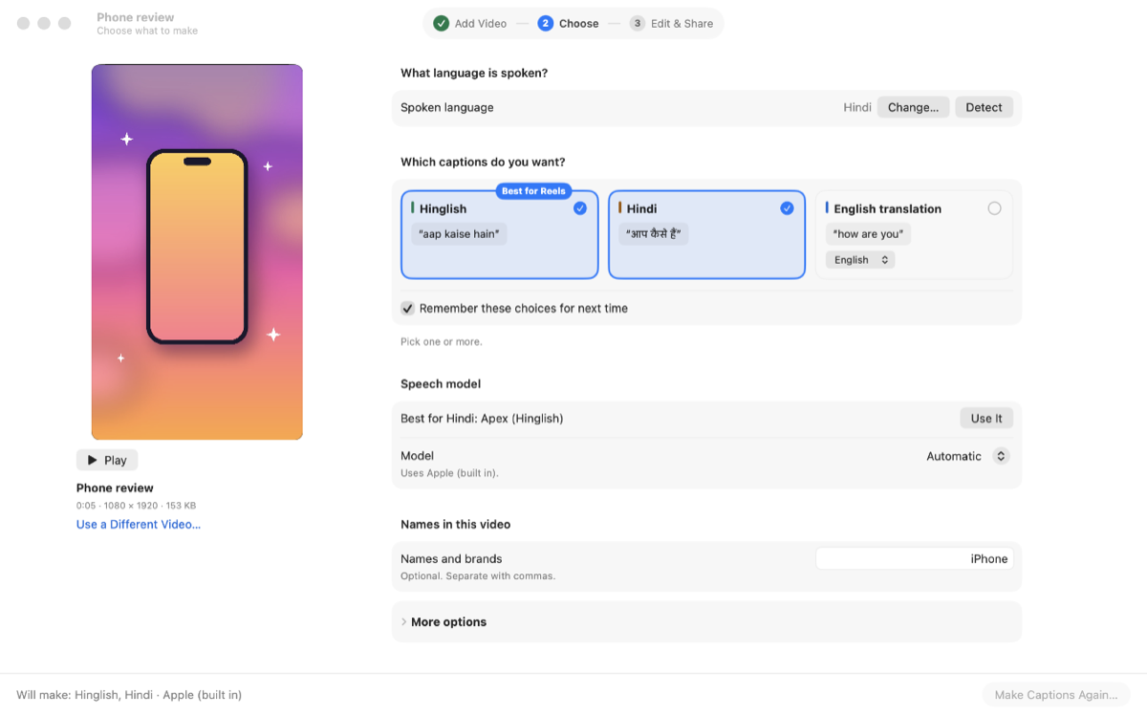Screen dimensions: 1147x716
Task: Click the Pick one or more hint
Action: coord(442,342)
